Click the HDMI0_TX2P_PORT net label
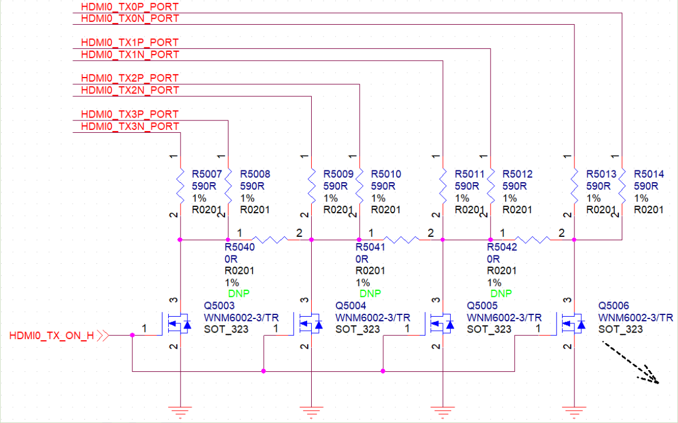The width and height of the screenshot is (678, 423). 130,78
